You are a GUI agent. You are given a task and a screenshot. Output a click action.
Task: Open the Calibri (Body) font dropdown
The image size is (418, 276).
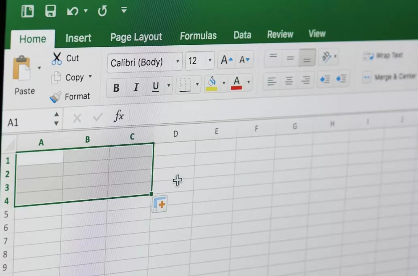[178, 62]
